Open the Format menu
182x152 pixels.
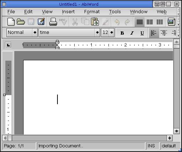coord(92,12)
